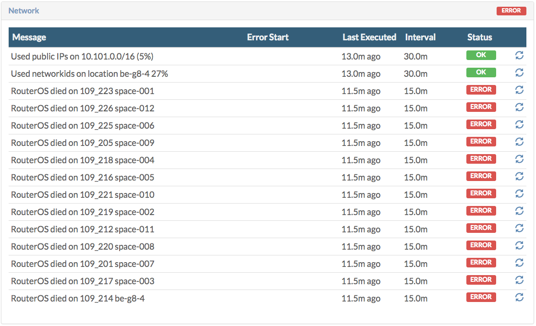Select the RouterOS died 109_221 space-010 message
Viewport: 536px width, 326px height.
[x=83, y=195]
